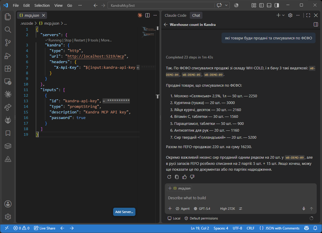The width and height of the screenshot is (322, 233).
Task: Open the View menu
Action: [58, 5]
